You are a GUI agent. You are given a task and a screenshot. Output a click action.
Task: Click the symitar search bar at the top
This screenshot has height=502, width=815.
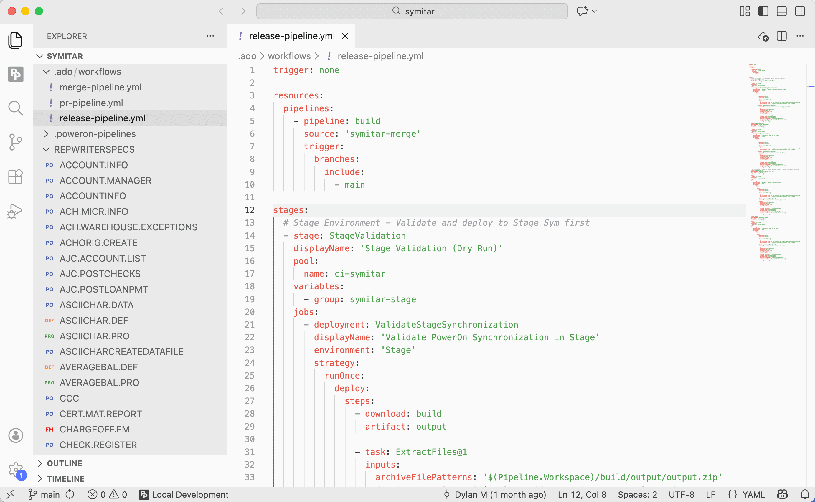(x=412, y=11)
